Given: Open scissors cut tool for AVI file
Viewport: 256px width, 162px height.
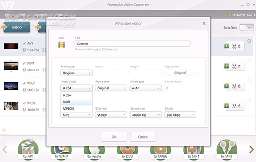Looking at the screenshot, I should [234, 46].
